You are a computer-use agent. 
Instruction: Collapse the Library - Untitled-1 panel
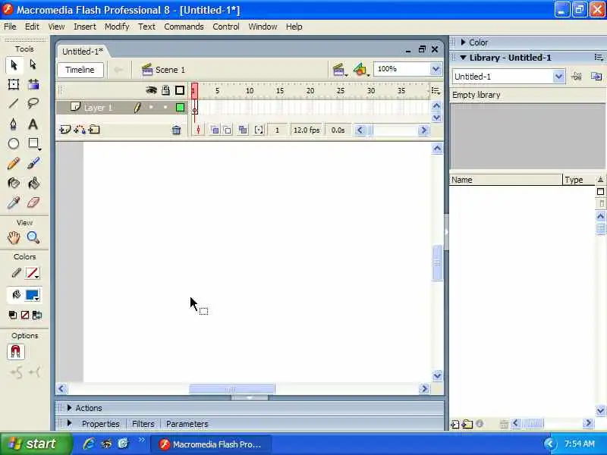(463, 58)
